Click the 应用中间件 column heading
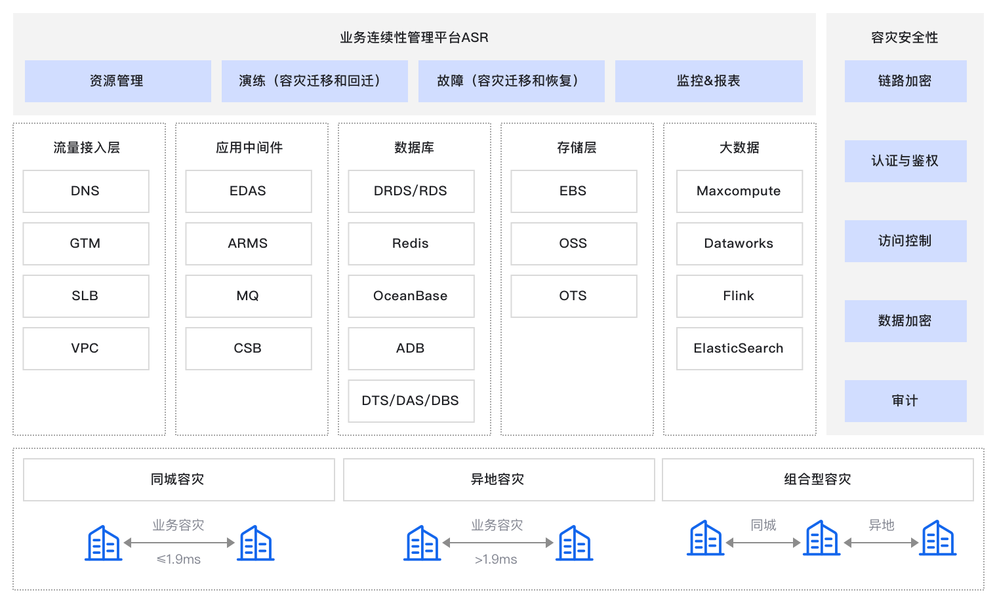Image resolution: width=997 pixels, height=603 pixels. click(x=249, y=148)
